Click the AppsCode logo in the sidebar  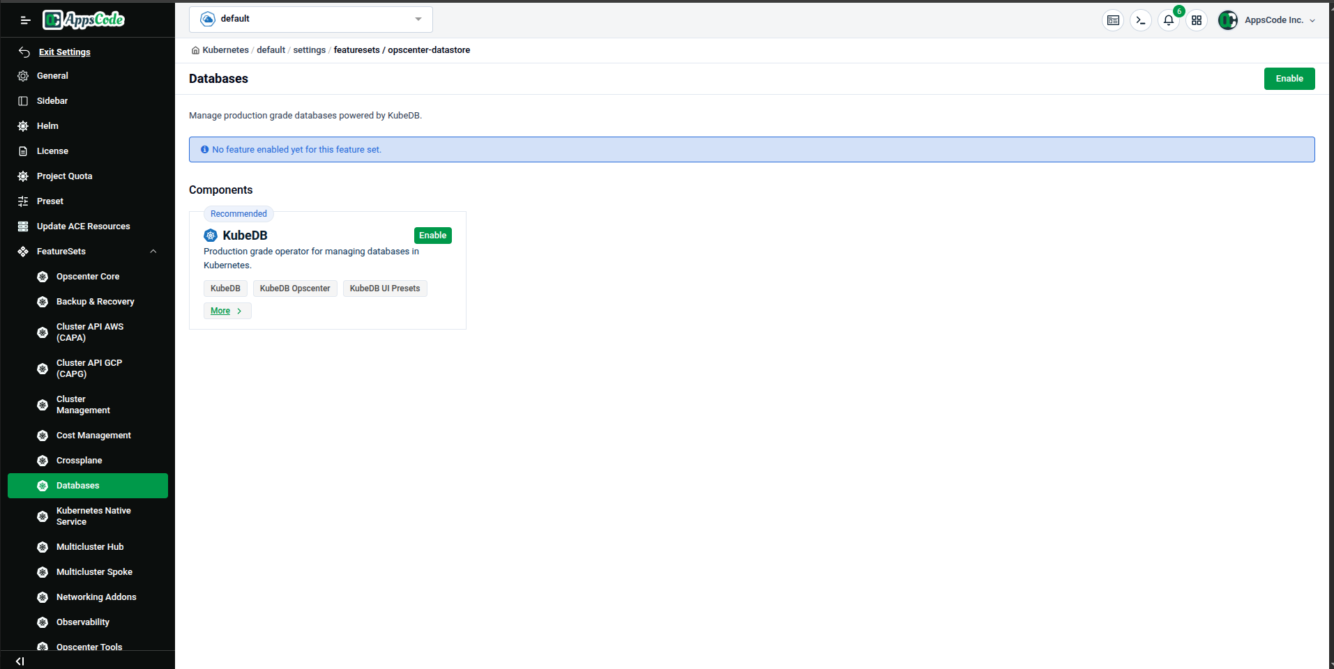83,20
